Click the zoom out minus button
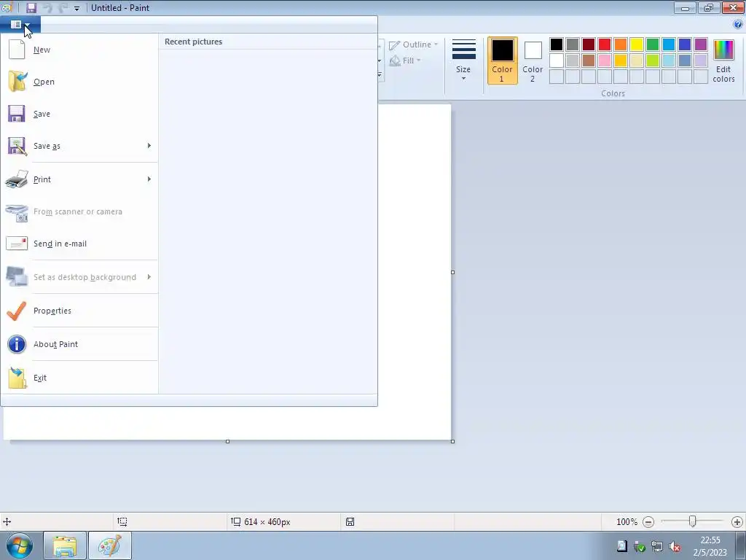This screenshot has width=746, height=560. click(648, 522)
